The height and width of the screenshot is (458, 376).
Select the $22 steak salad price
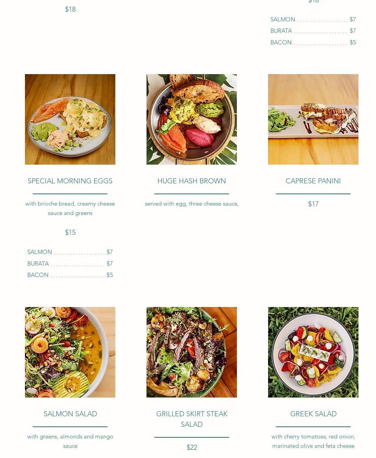click(x=192, y=447)
